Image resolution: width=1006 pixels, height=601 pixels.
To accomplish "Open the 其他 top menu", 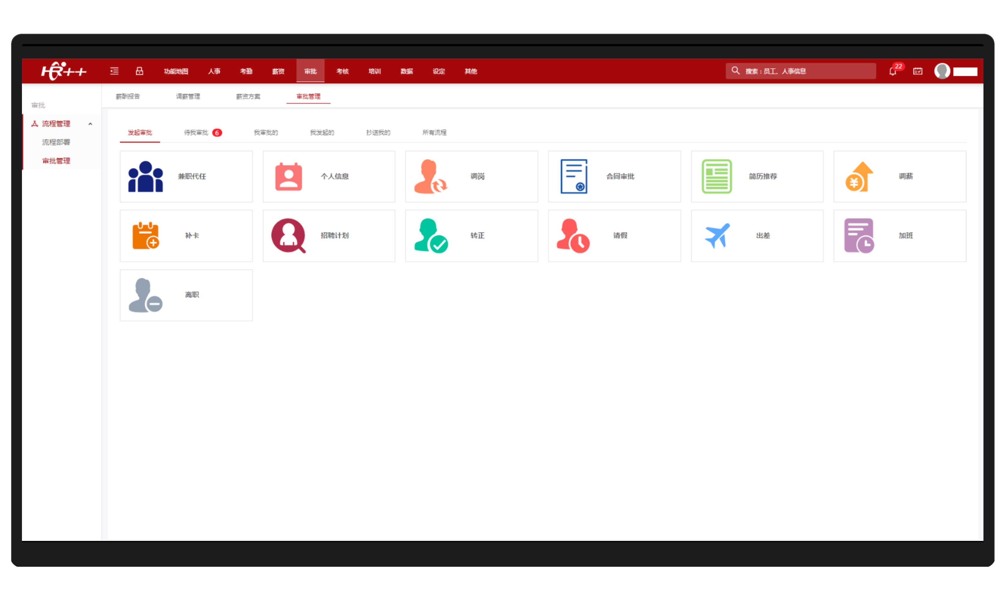I will point(471,71).
